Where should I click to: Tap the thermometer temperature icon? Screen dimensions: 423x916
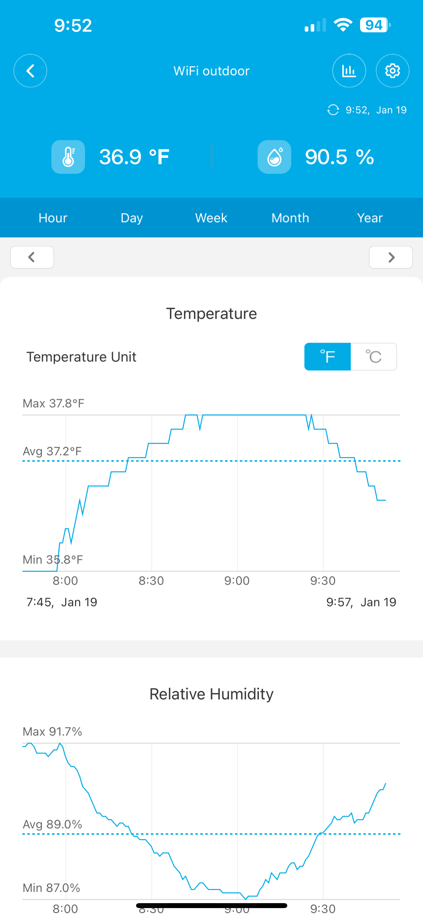pos(68,157)
